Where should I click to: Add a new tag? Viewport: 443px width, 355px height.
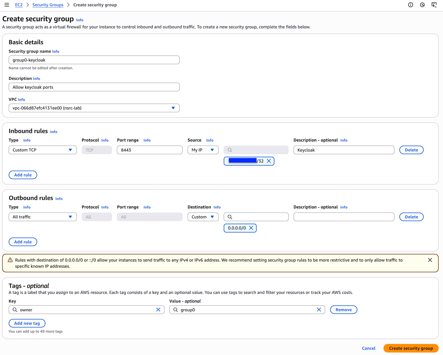pos(27,323)
